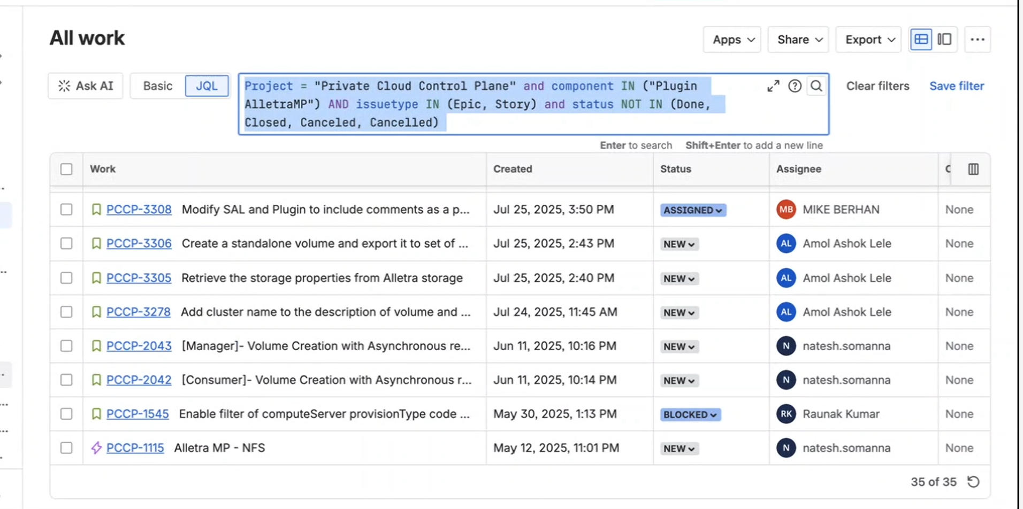Viewport: 1023px width, 509px height.
Task: Open the three-dot more actions menu
Action: tap(977, 40)
